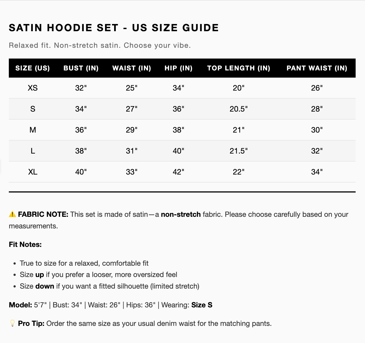Click the Fit Notes heading
This screenshot has width=365, height=343.
pyautogui.click(x=25, y=244)
